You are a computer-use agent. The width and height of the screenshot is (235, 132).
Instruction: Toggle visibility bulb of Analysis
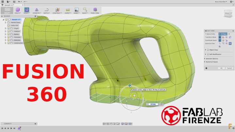coord(8,31)
